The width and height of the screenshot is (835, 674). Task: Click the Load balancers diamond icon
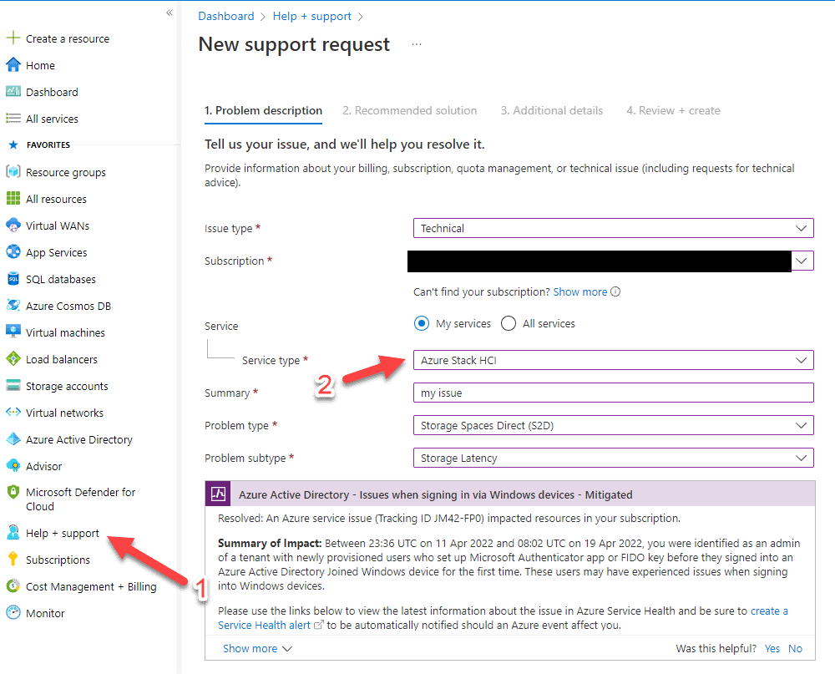[x=13, y=358]
